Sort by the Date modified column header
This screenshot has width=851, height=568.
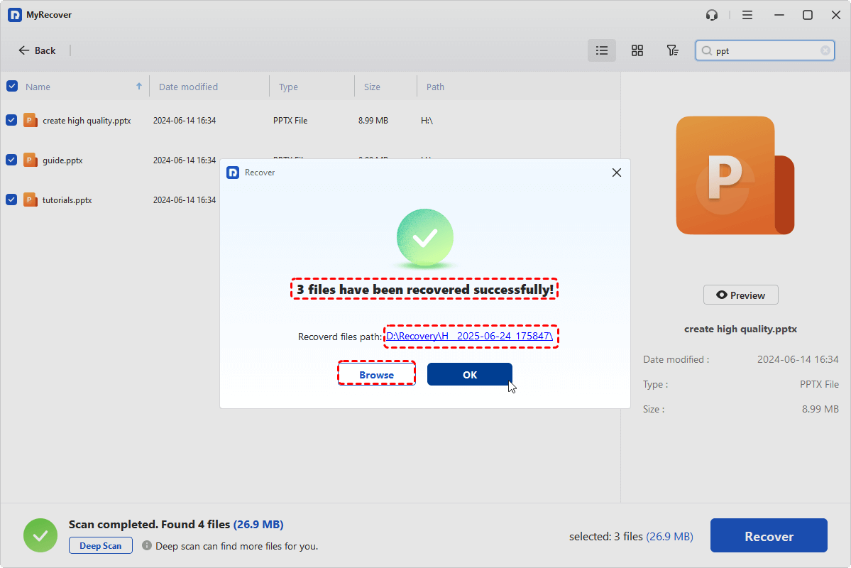tap(188, 87)
